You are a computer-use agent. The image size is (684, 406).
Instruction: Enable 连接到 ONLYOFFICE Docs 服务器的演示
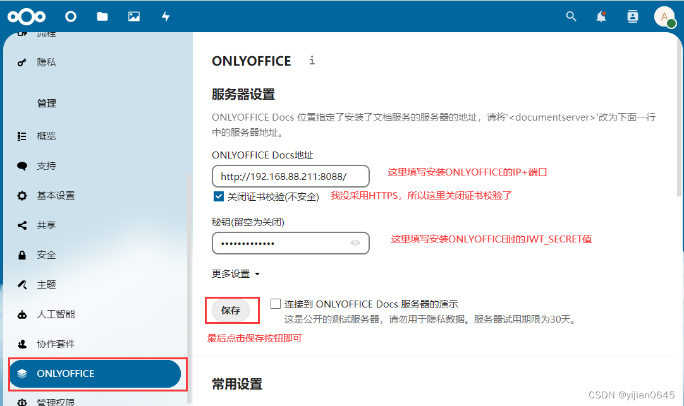click(275, 304)
